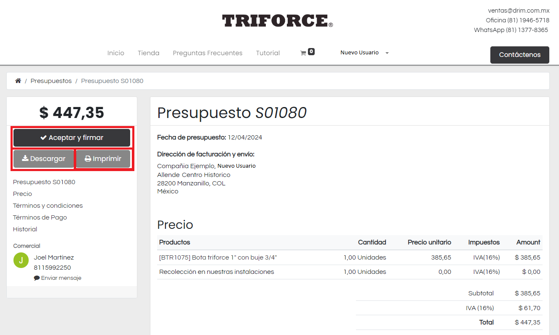Click the Joel Martínez name
The width and height of the screenshot is (559, 335).
pos(54,257)
